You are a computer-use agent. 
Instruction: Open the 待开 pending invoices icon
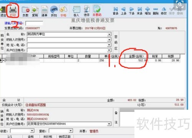click(87, 11)
